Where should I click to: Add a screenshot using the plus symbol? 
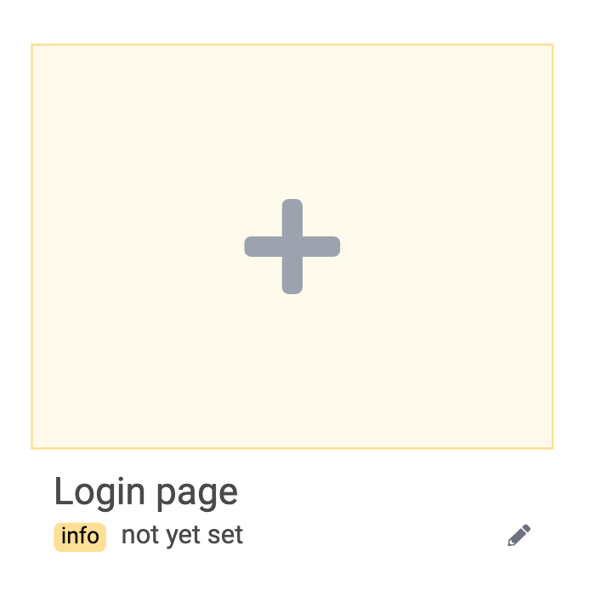(x=292, y=247)
